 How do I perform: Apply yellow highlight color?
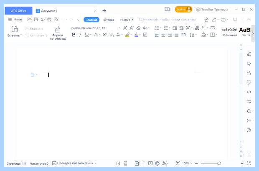pyautogui.click(x=127, y=35)
